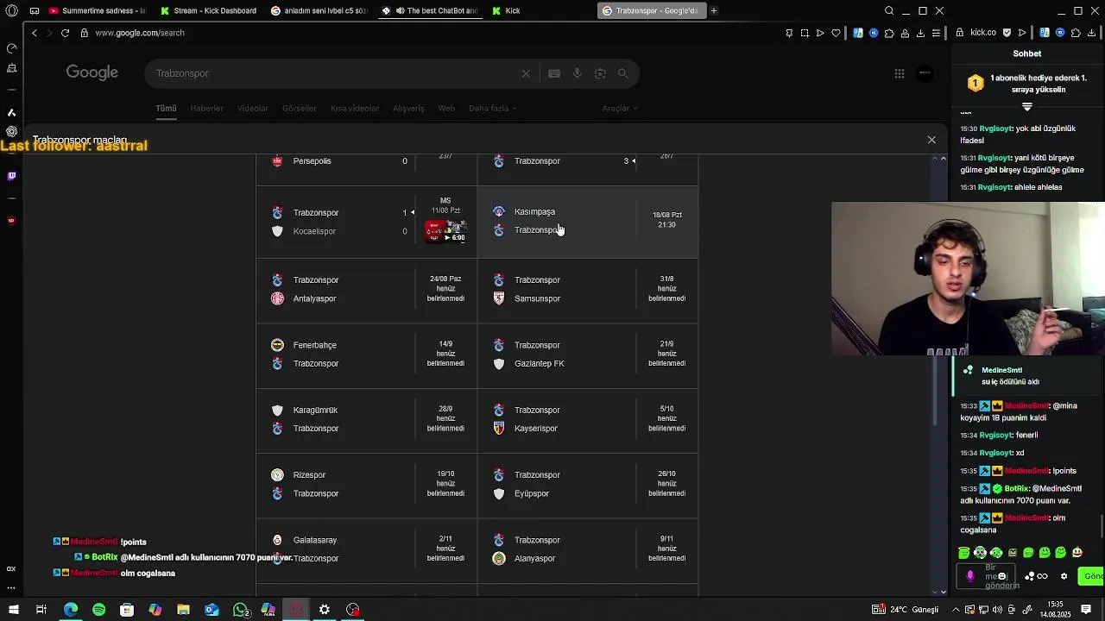Click the Kick chat scrollbar
This screenshot has width=1105, height=621.
coord(1102,525)
